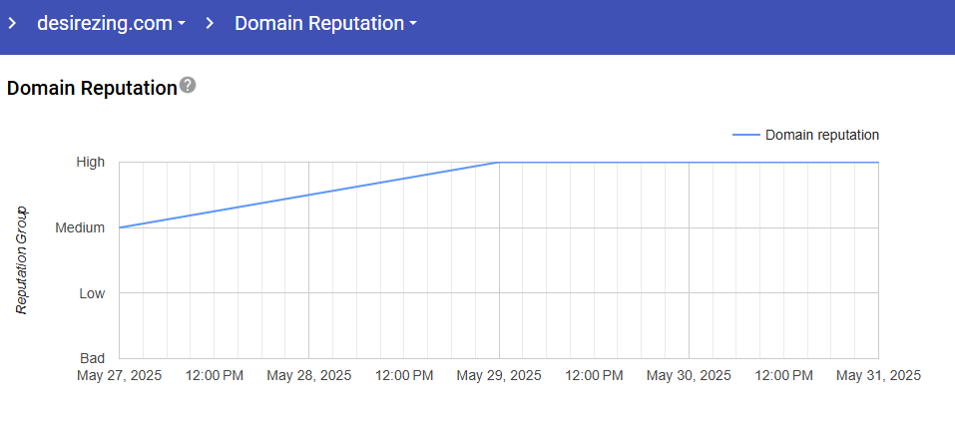Select the Low reputation axis label

[x=92, y=293]
